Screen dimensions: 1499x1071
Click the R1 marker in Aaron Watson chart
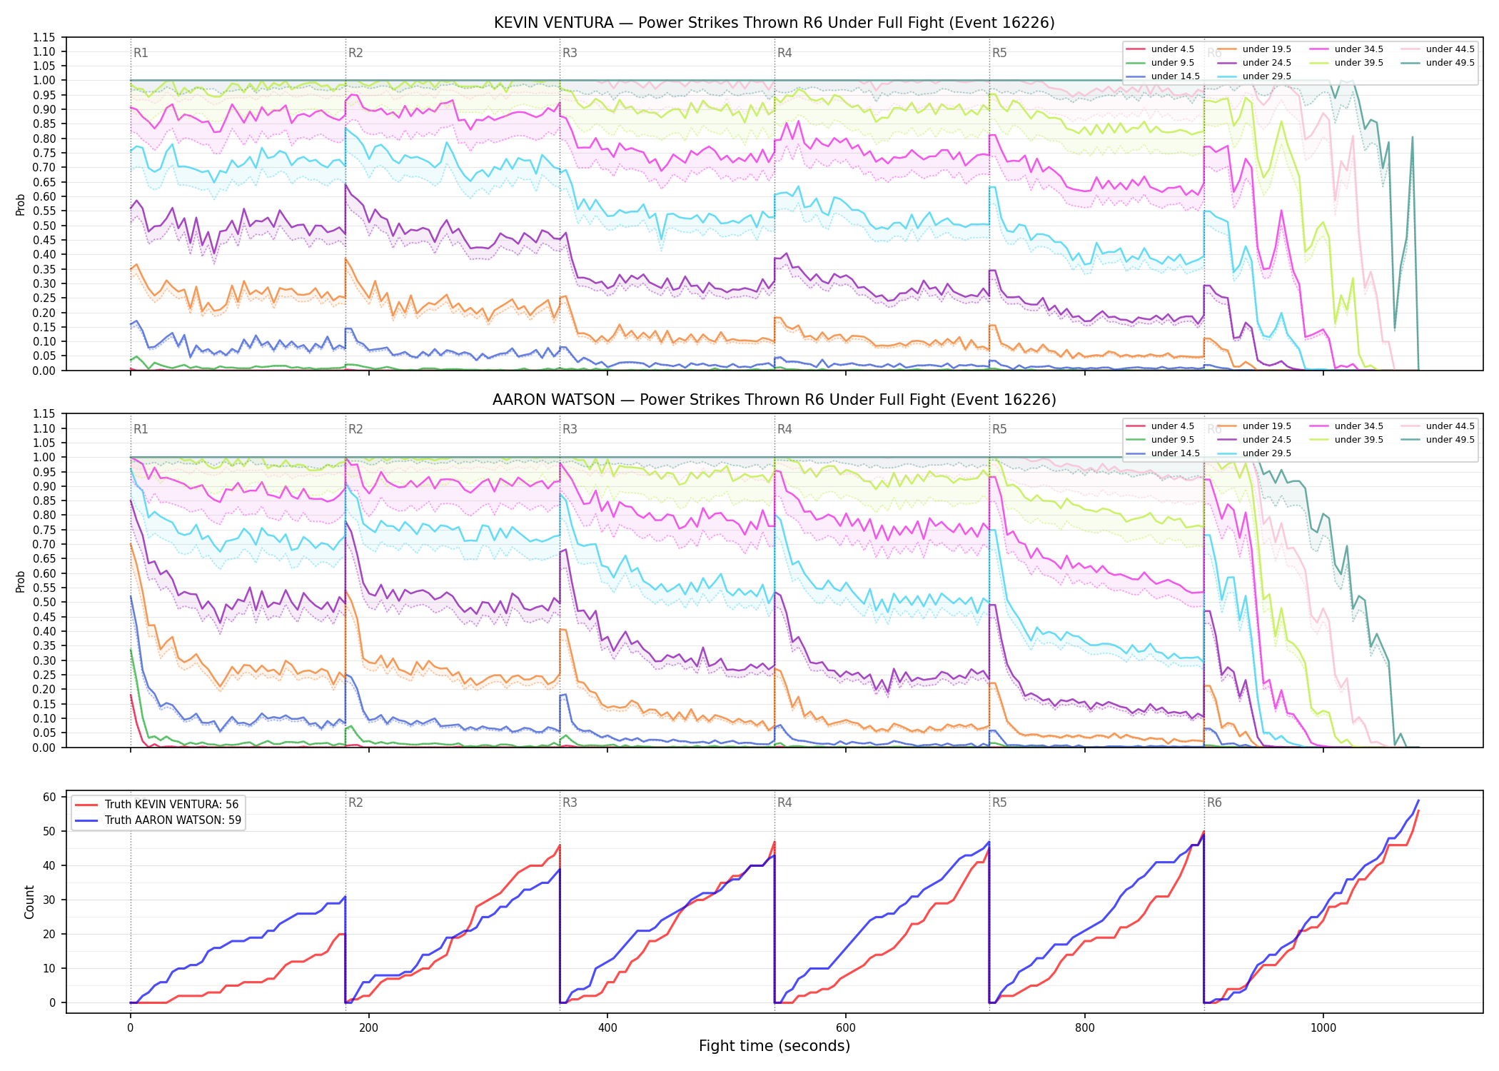click(x=141, y=429)
